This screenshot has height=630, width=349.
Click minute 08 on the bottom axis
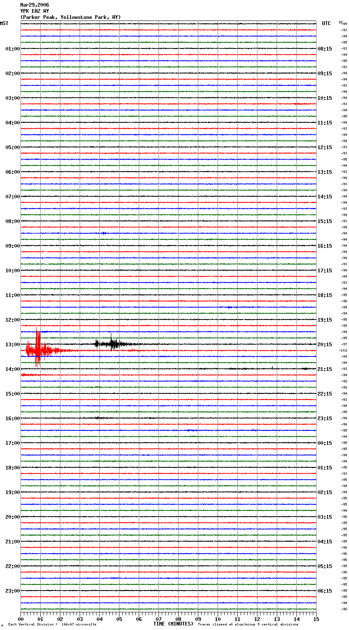[178, 619]
